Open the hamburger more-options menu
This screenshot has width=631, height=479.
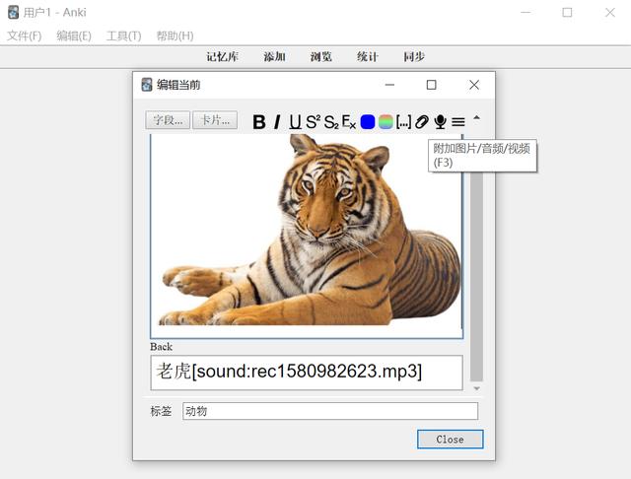click(458, 122)
